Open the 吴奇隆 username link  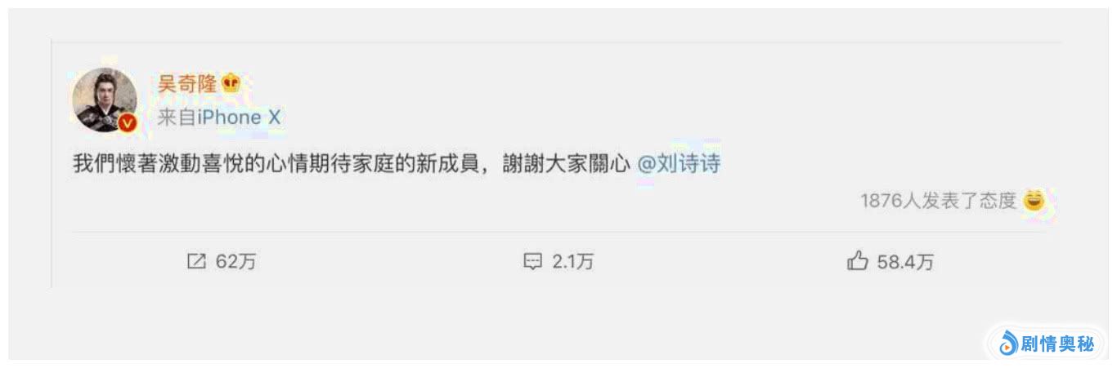pos(187,83)
